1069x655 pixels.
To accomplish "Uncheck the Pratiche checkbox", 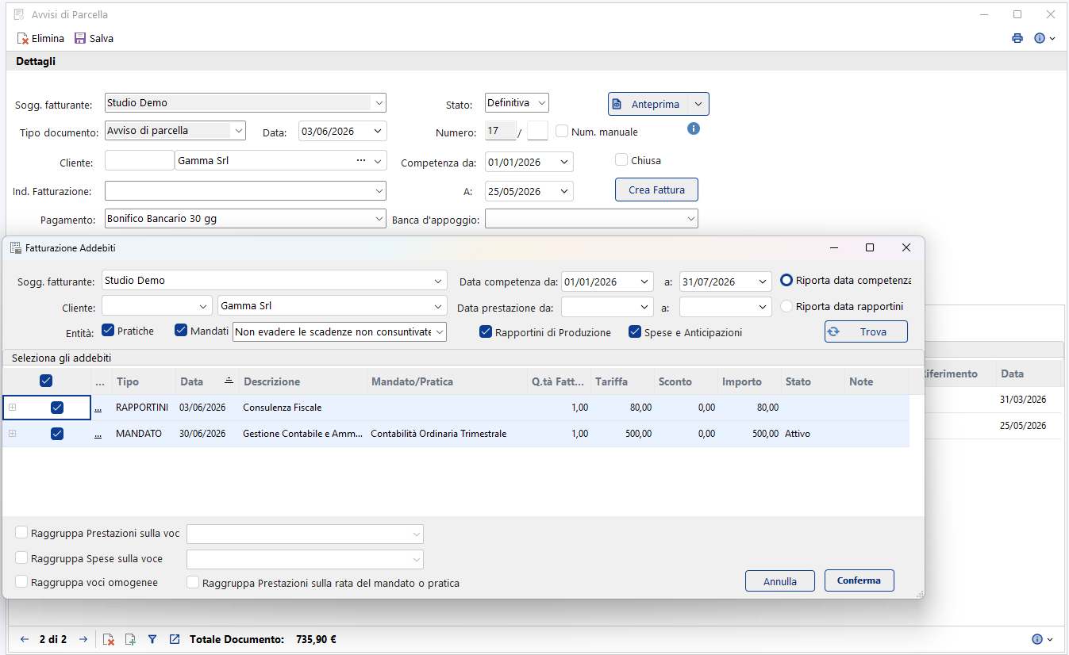I will [x=109, y=331].
